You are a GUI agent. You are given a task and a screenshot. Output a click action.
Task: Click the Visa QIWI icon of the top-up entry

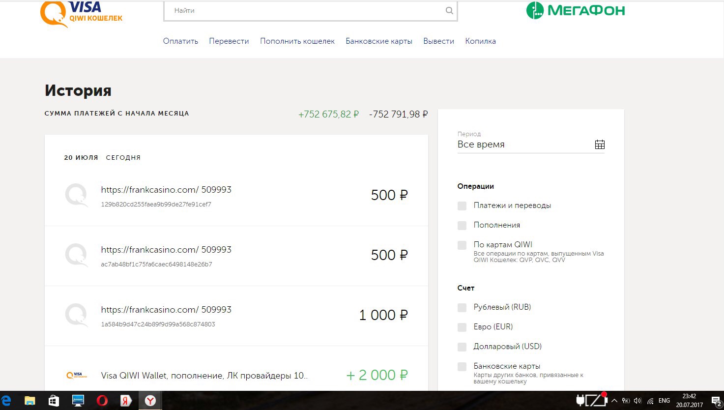76,376
